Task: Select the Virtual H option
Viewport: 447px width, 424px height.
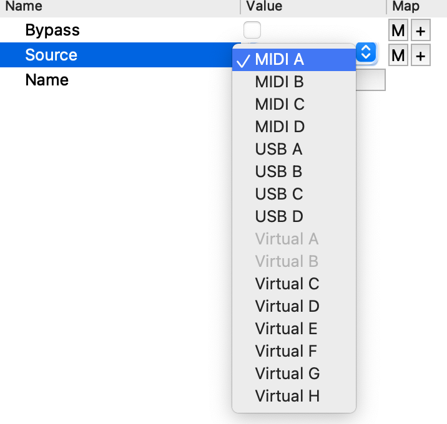Action: click(x=287, y=396)
